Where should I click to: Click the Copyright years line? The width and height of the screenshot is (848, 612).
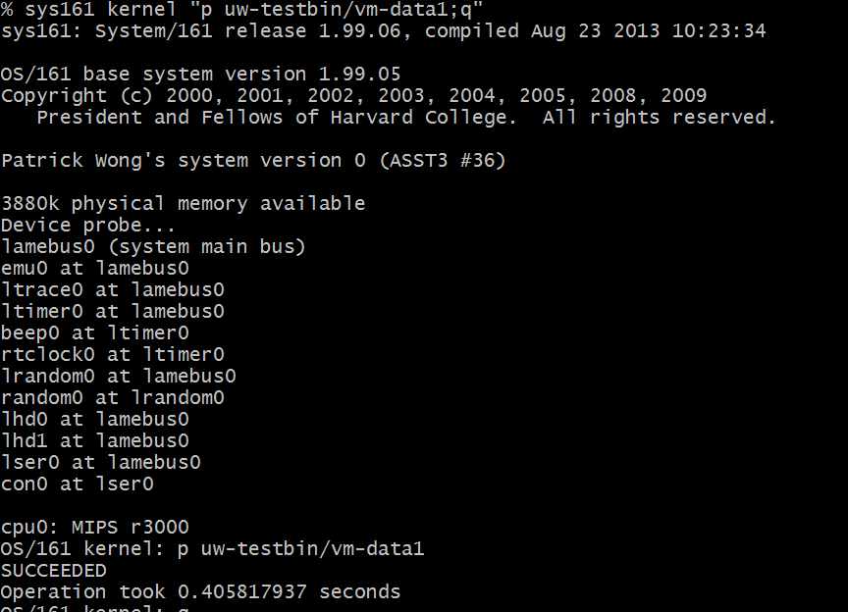click(x=353, y=96)
